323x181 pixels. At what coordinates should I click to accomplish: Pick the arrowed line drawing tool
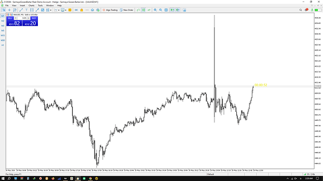(37, 10)
